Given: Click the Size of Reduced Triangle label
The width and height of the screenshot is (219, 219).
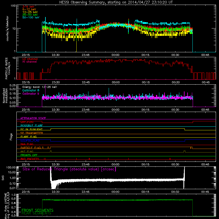Looking at the screenshot, I should pyautogui.click(x=69, y=169).
